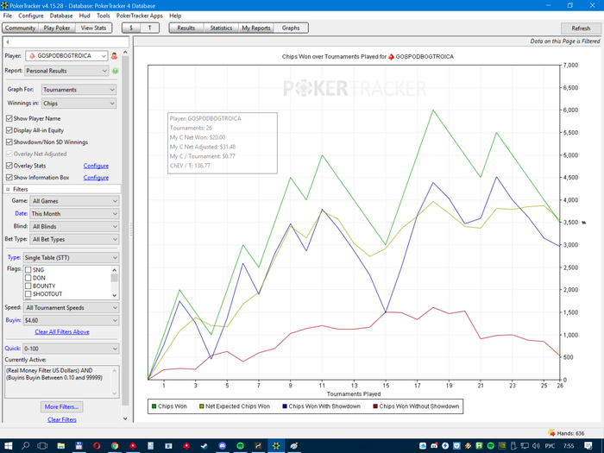604x453 pixels.
Task: Switch to the Statistics tab
Action: [221, 28]
